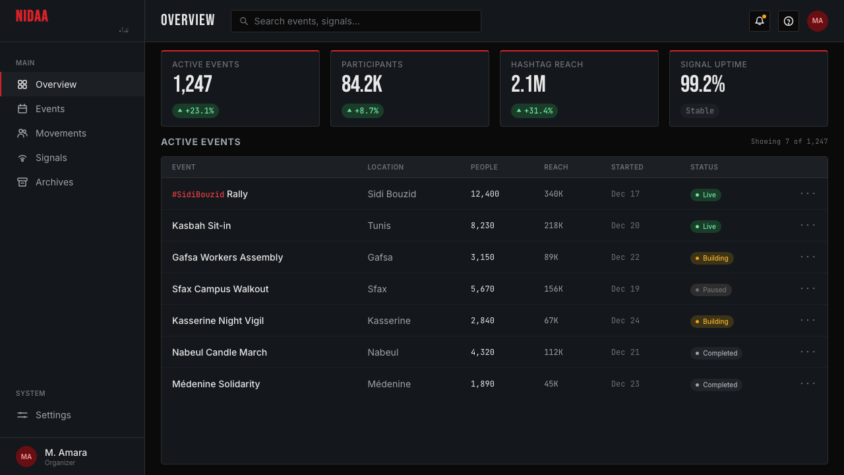Click the Active Events 1,247 stat card
844x475 pixels.
[240, 88]
